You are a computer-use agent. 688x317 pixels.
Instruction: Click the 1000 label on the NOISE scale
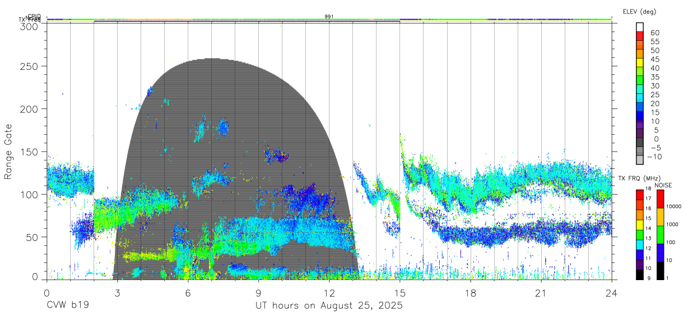[672, 224]
